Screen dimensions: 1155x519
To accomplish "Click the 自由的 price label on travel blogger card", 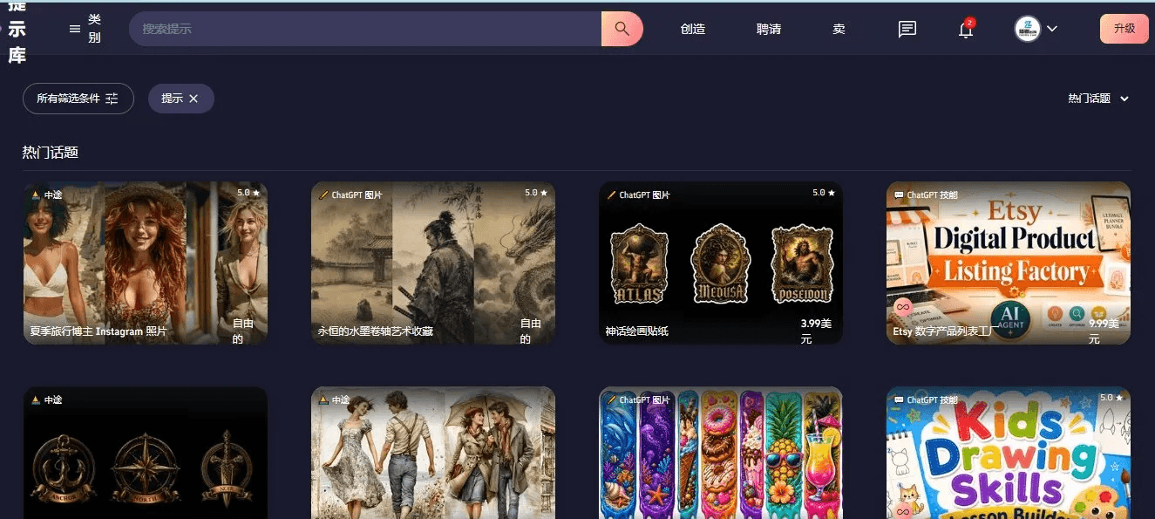I will point(243,331).
